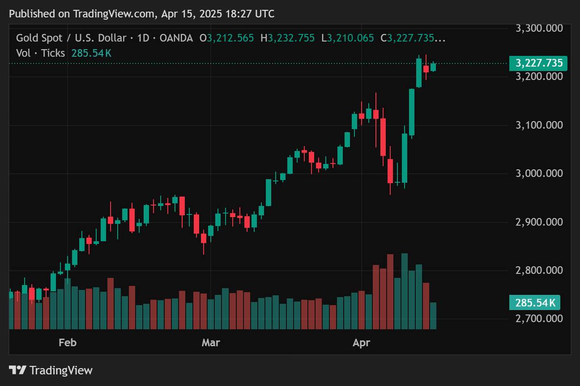The image size is (580, 386).
Task: Click the 2,800.000 price axis label
Action: [x=539, y=270]
